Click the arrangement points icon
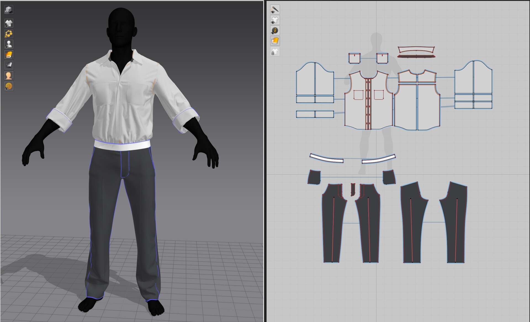 (x=8, y=34)
